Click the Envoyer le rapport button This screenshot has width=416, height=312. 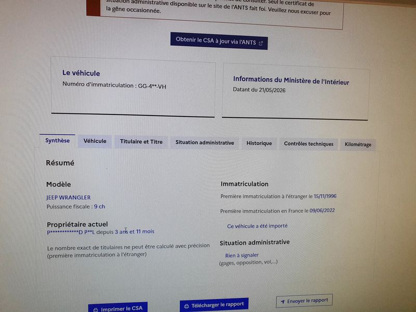(x=304, y=301)
